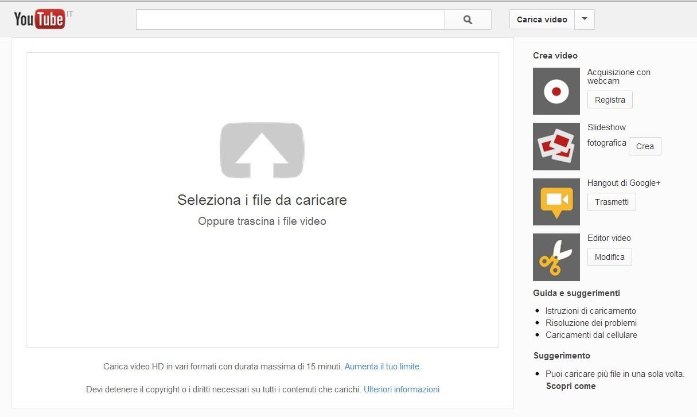Click the Aumenta il tuo limite link
697x417 pixels.
(383, 367)
